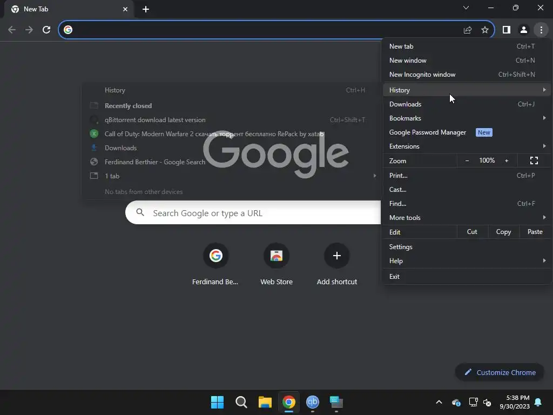Viewport: 553px width, 415px height.
Task: Open File Explorer from the taskbar
Action: tap(265, 402)
